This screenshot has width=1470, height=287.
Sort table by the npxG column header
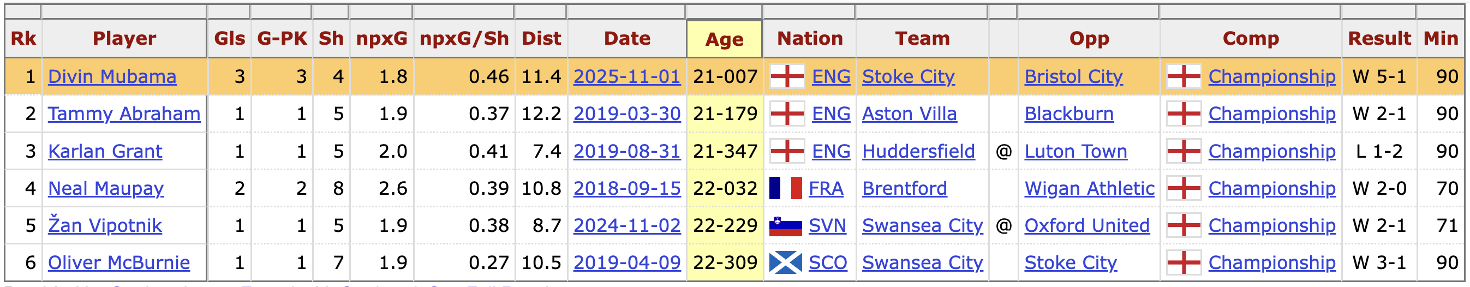pyautogui.click(x=381, y=38)
